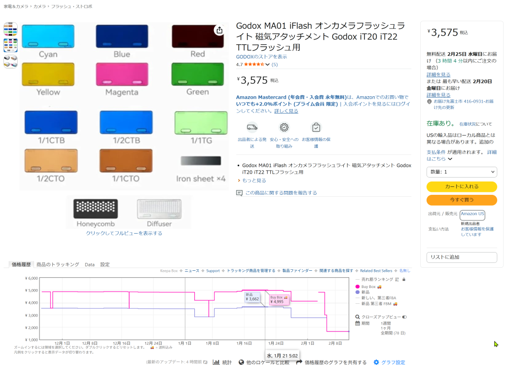This screenshot has height=365, width=505.
Task: Click the globe icon to compare locales
Action: pyautogui.click(x=242, y=362)
